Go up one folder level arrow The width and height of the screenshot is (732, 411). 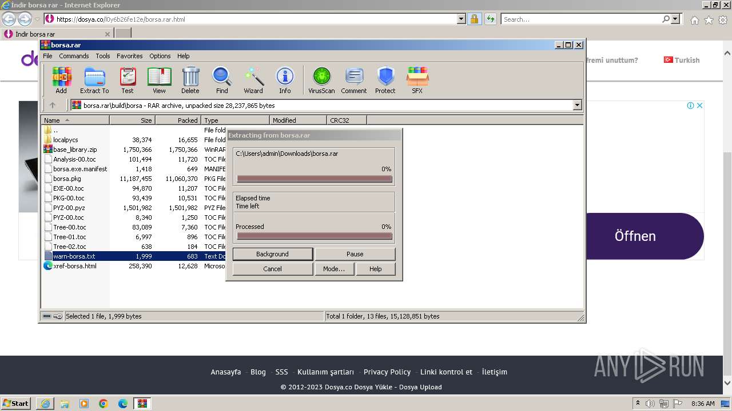(x=53, y=105)
